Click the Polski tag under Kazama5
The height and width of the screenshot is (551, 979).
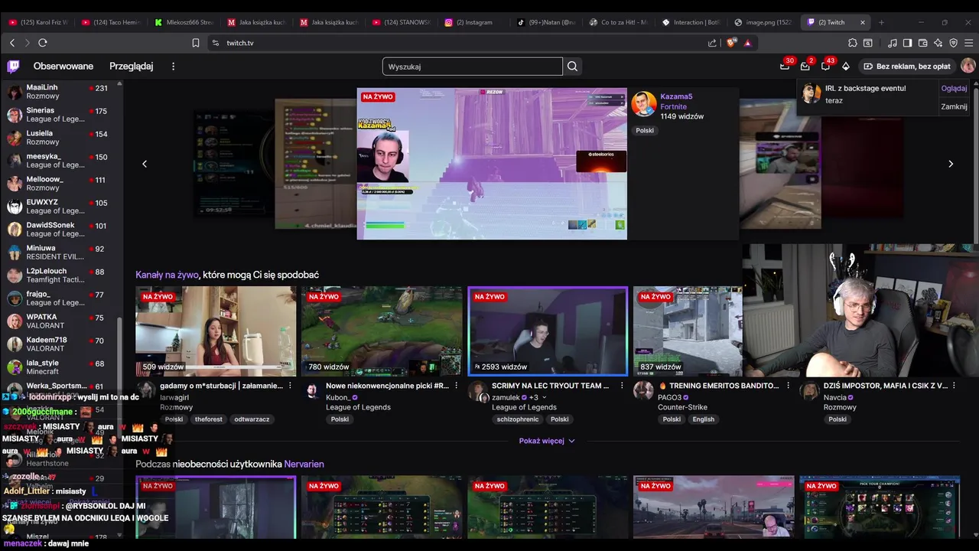pos(645,130)
